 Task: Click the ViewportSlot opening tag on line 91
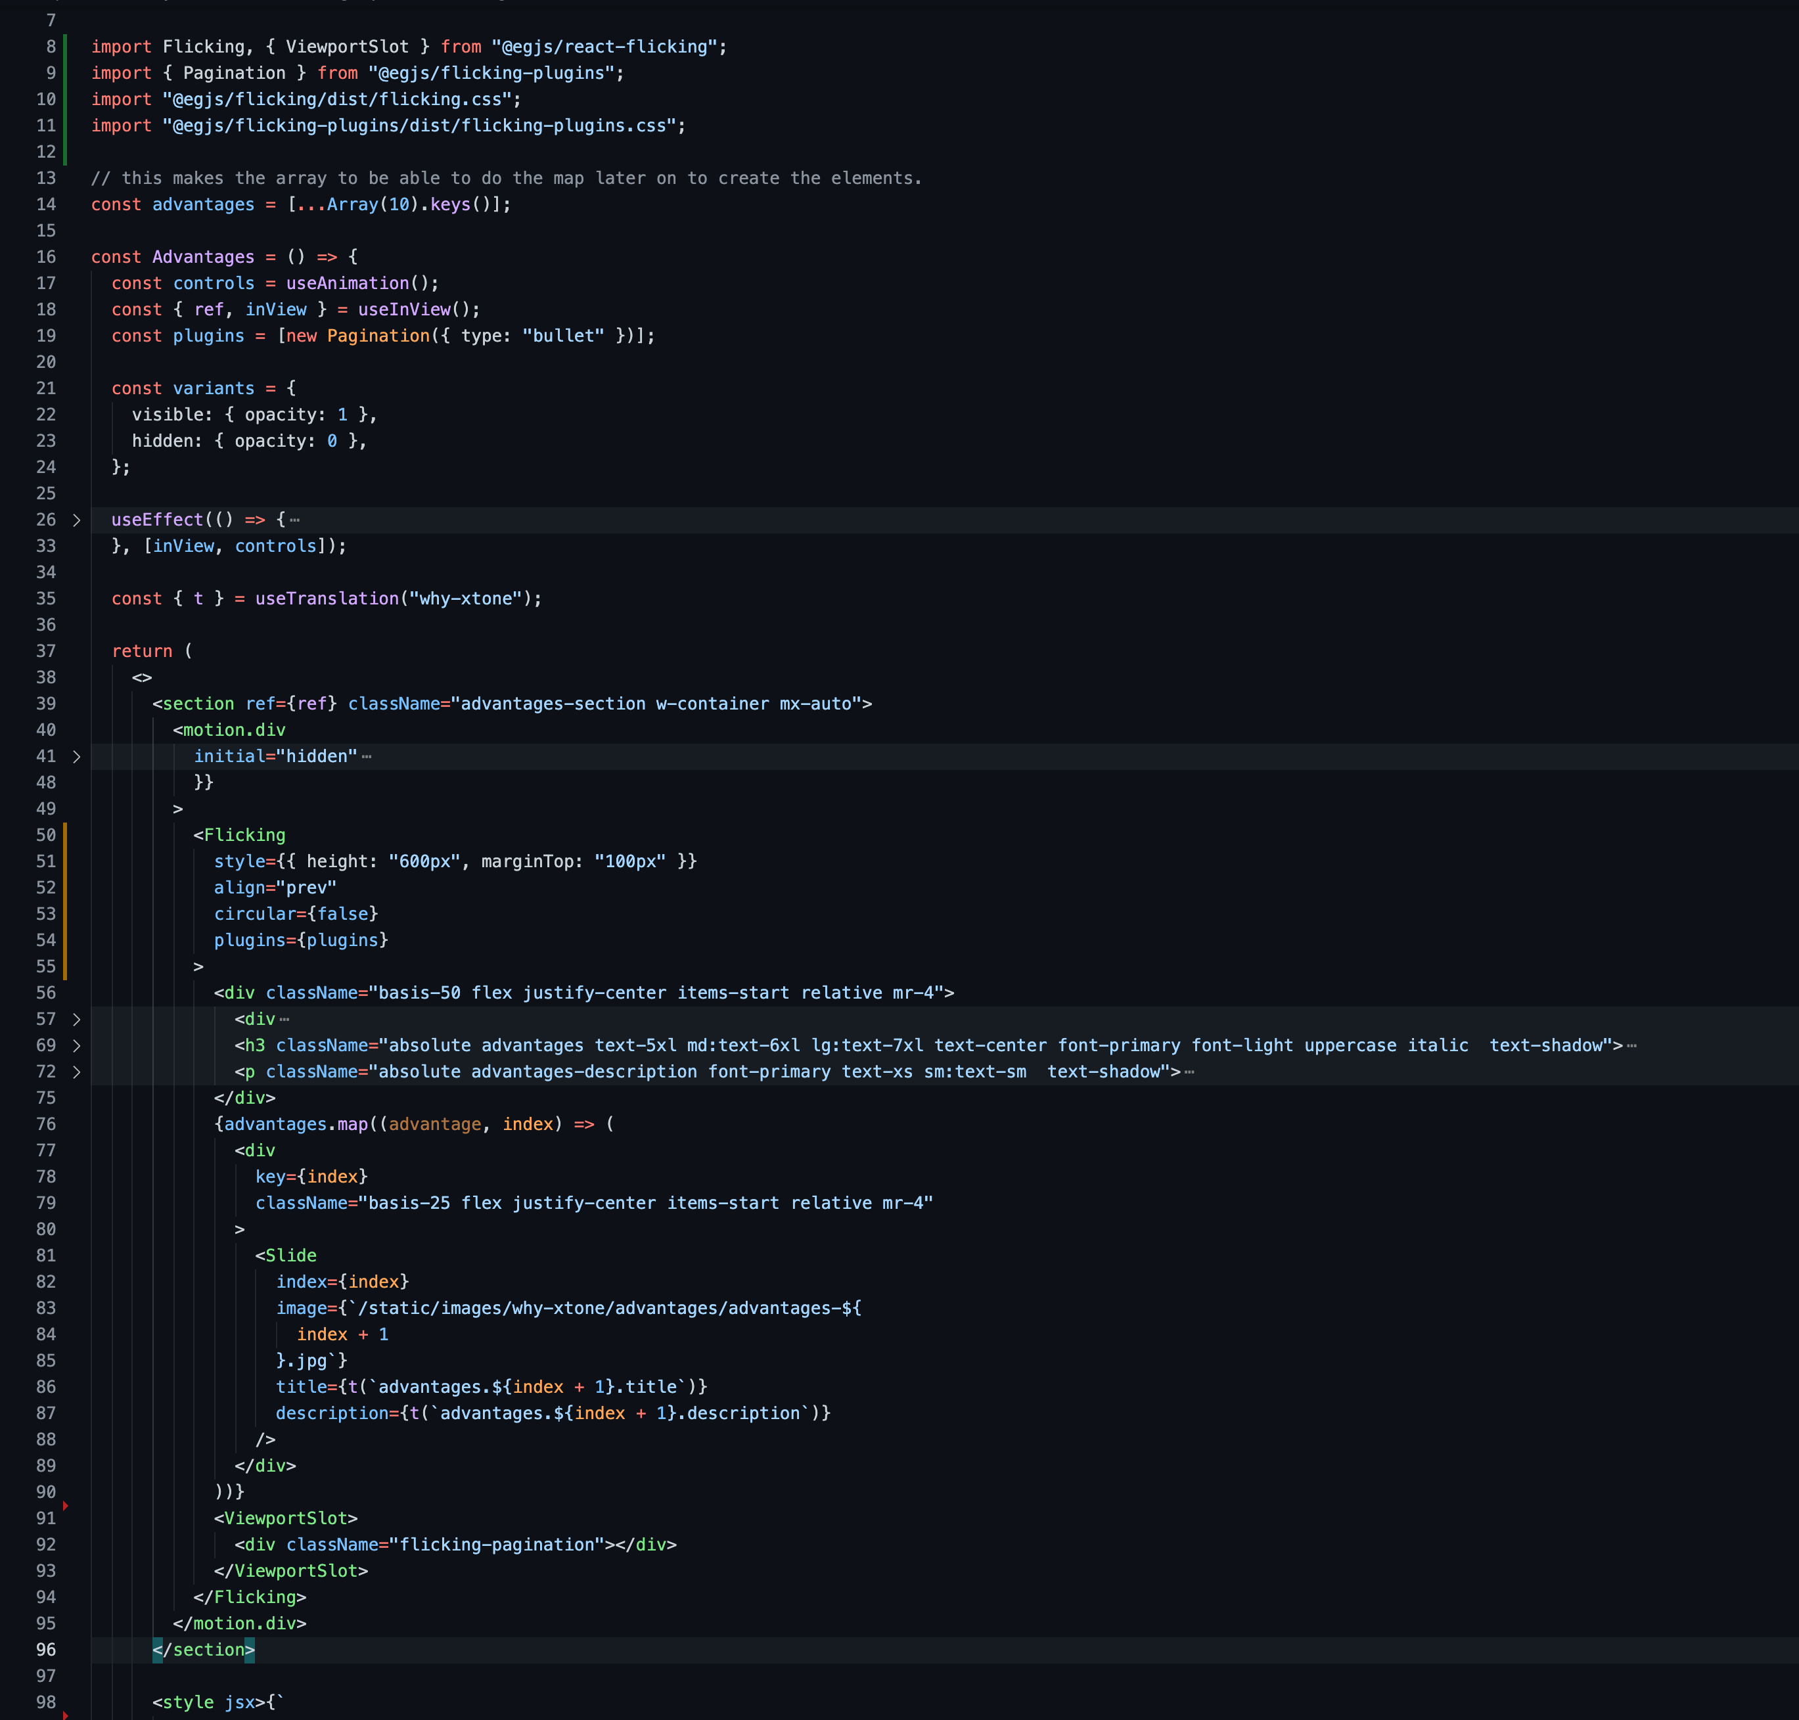click(285, 1518)
